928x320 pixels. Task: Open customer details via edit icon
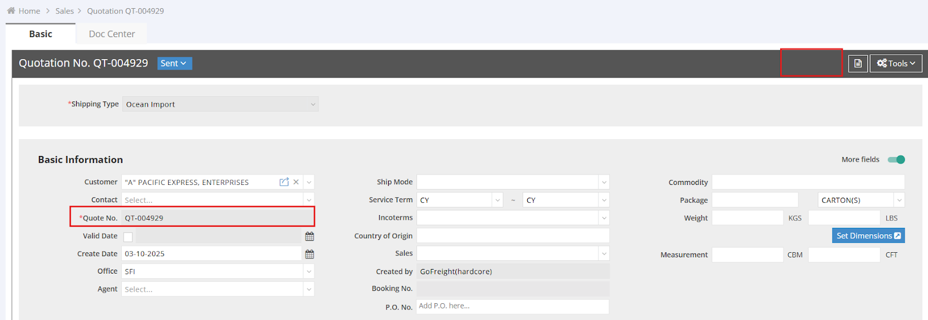click(x=284, y=182)
